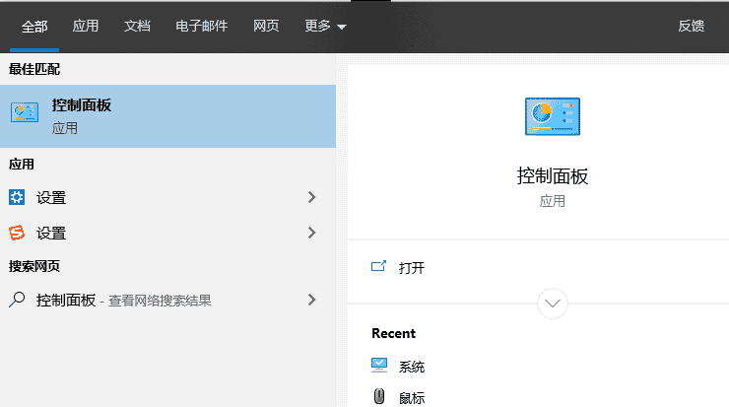Click the 反馈 button
Screen dimensions: 729x407
(692, 27)
